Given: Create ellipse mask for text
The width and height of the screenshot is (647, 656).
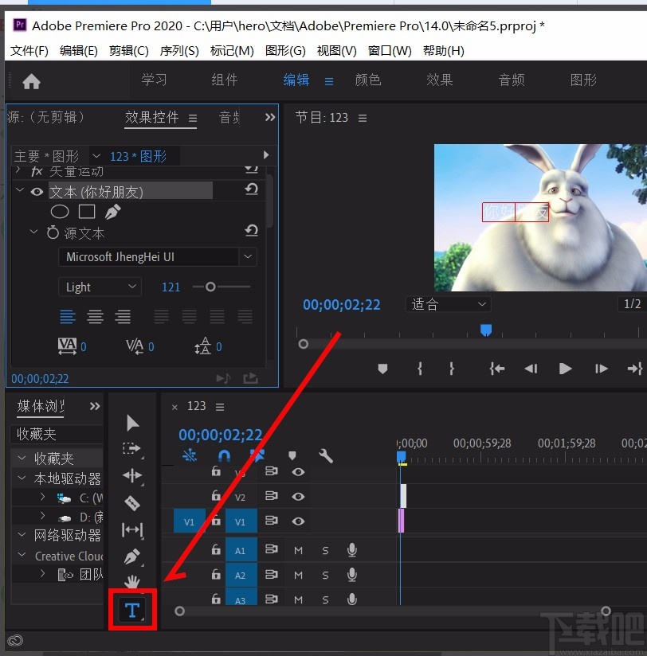Looking at the screenshot, I should tap(60, 212).
